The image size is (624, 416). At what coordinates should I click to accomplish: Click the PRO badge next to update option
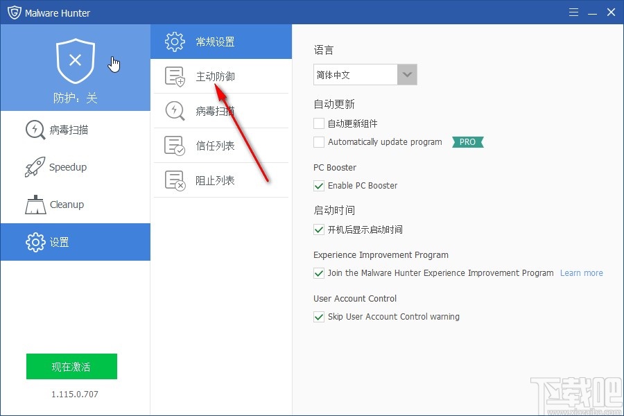(x=467, y=142)
